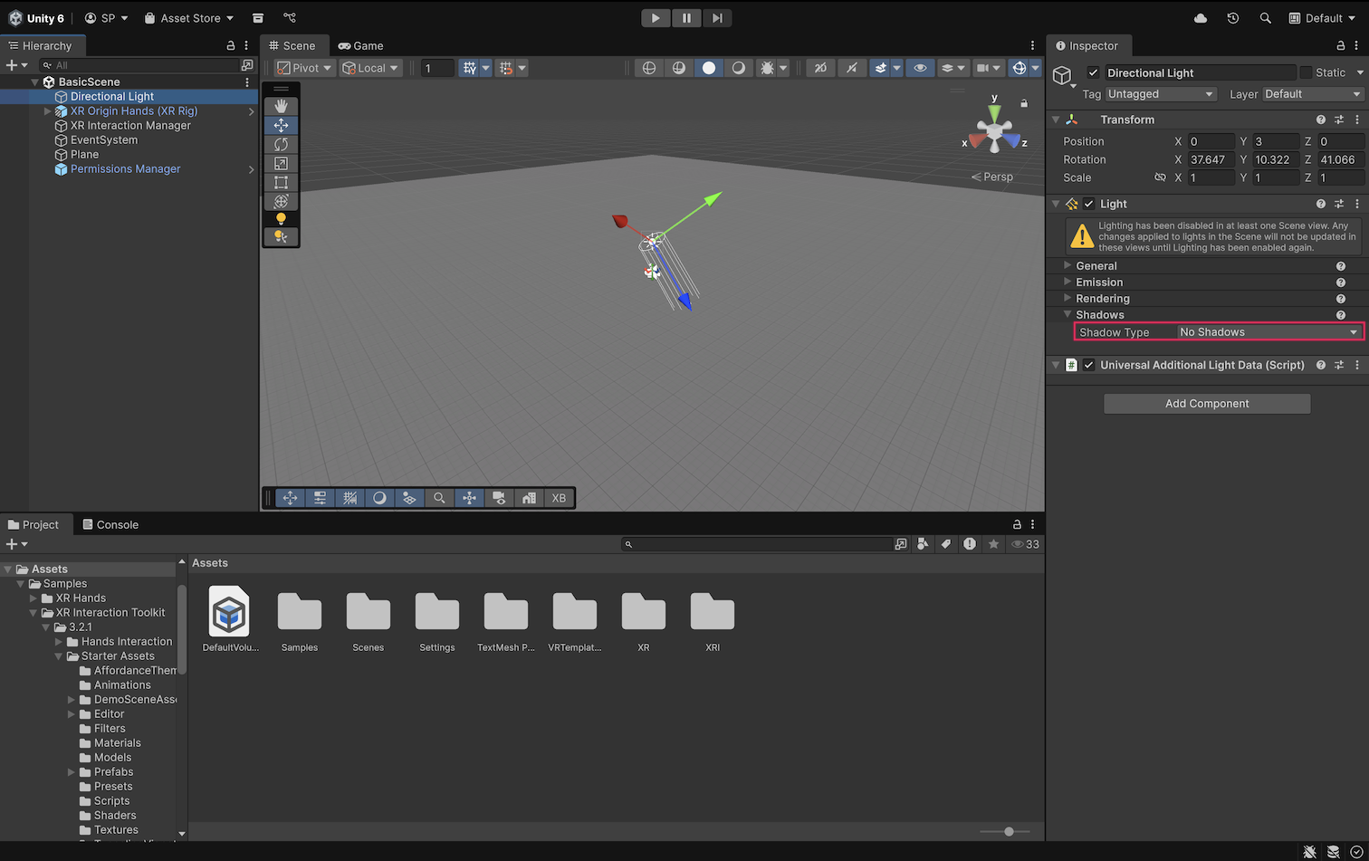Image resolution: width=1369 pixels, height=861 pixels.
Task: Click the cloud services icon
Action: click(x=1201, y=18)
